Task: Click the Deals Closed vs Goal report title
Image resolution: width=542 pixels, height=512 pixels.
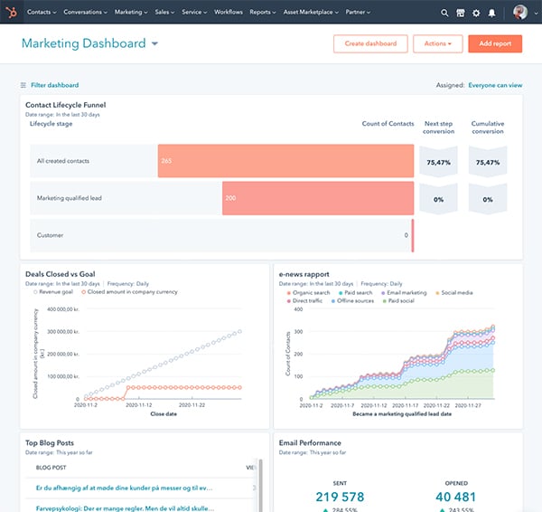Action: click(x=61, y=274)
